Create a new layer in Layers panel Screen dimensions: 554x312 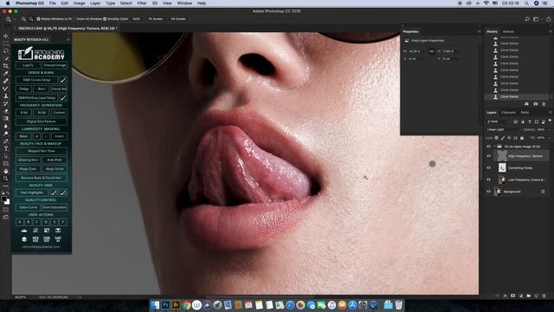(x=537, y=296)
